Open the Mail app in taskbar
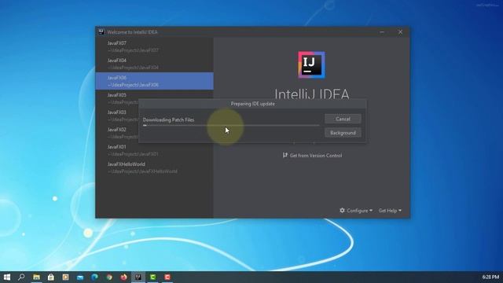Screen dimensions: 503x283 [x=80, y=277]
